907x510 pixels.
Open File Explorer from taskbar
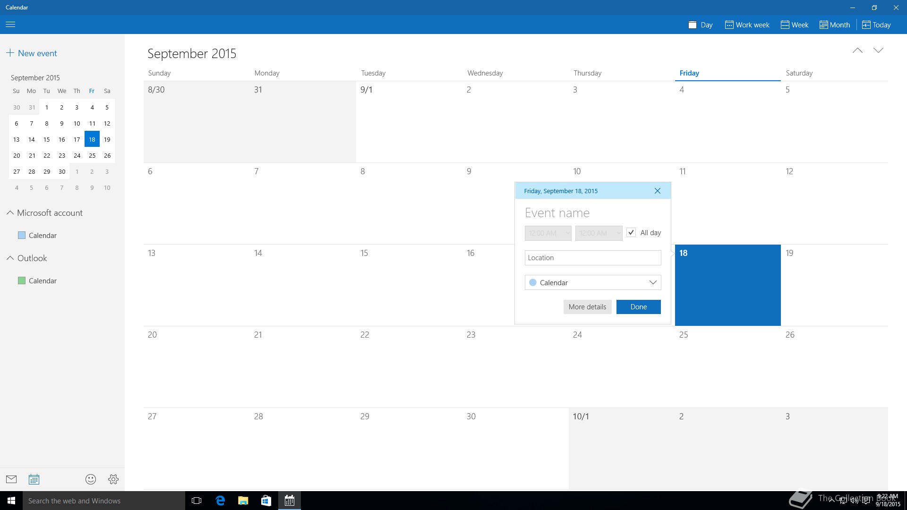[243, 501]
